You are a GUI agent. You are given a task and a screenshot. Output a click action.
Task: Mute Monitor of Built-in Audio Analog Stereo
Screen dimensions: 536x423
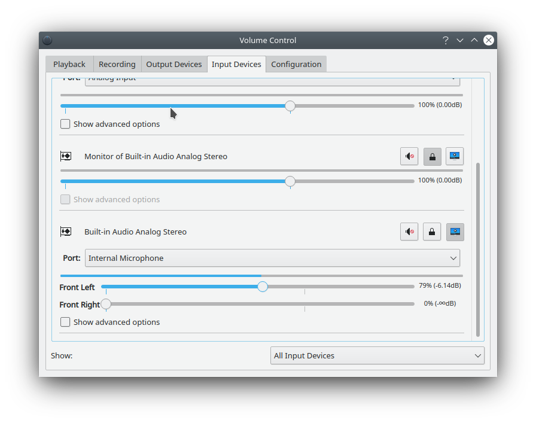409,157
